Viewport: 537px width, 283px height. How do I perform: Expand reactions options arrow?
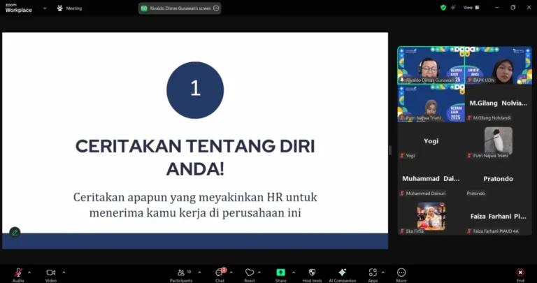(259, 273)
